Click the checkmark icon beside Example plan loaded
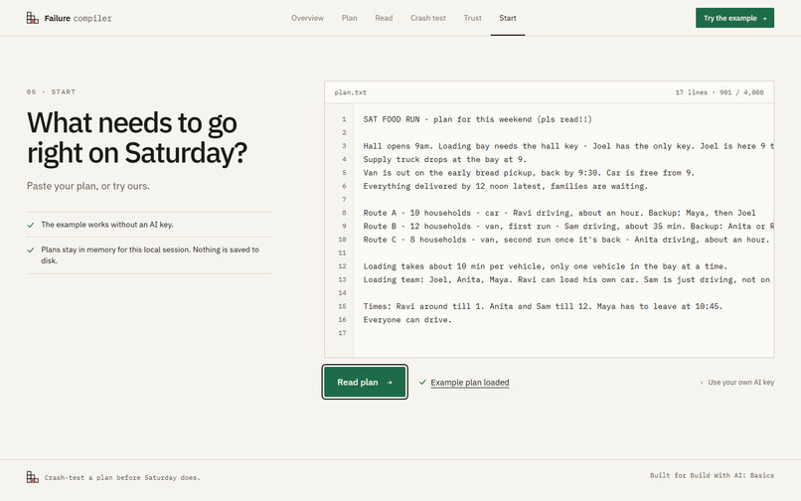Screen dimensions: 801x501 422,382
